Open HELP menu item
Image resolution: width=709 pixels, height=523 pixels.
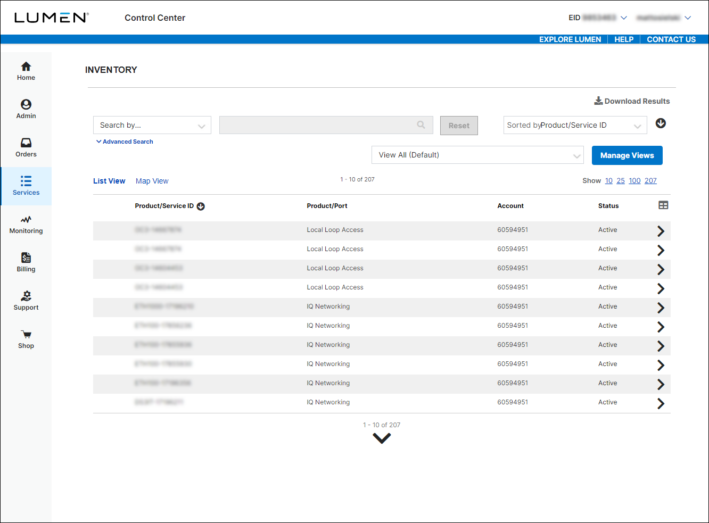(624, 39)
